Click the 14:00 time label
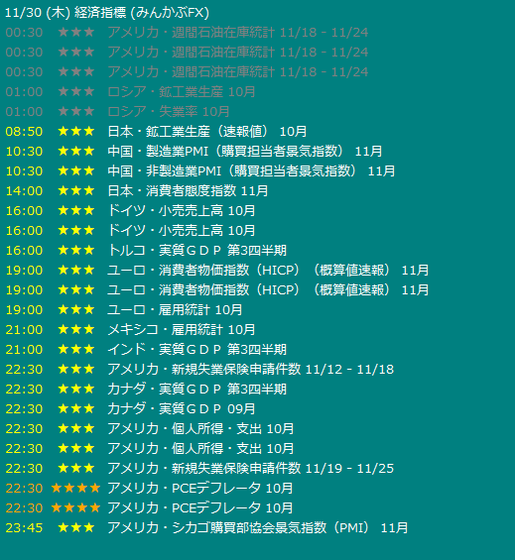 coord(24,190)
